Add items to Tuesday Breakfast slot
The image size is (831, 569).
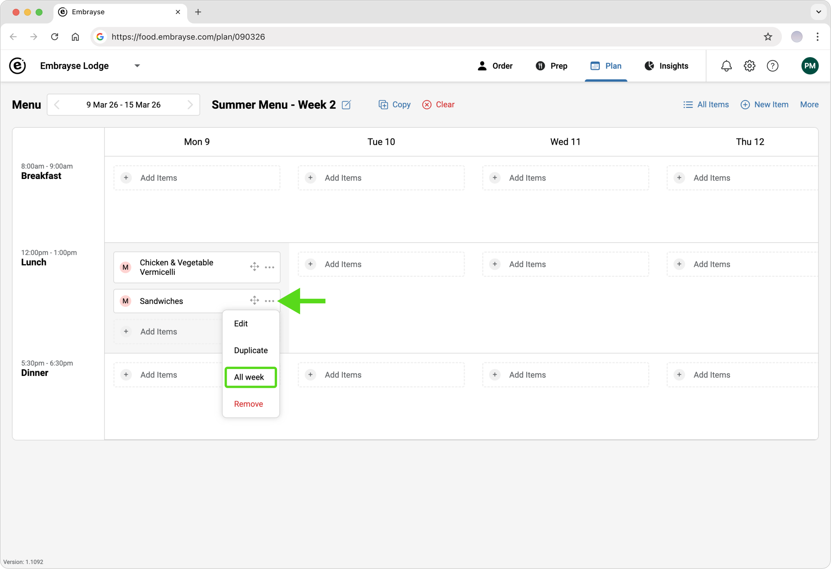[381, 178]
